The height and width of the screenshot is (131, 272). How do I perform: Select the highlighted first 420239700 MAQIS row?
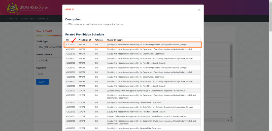tap(133, 45)
